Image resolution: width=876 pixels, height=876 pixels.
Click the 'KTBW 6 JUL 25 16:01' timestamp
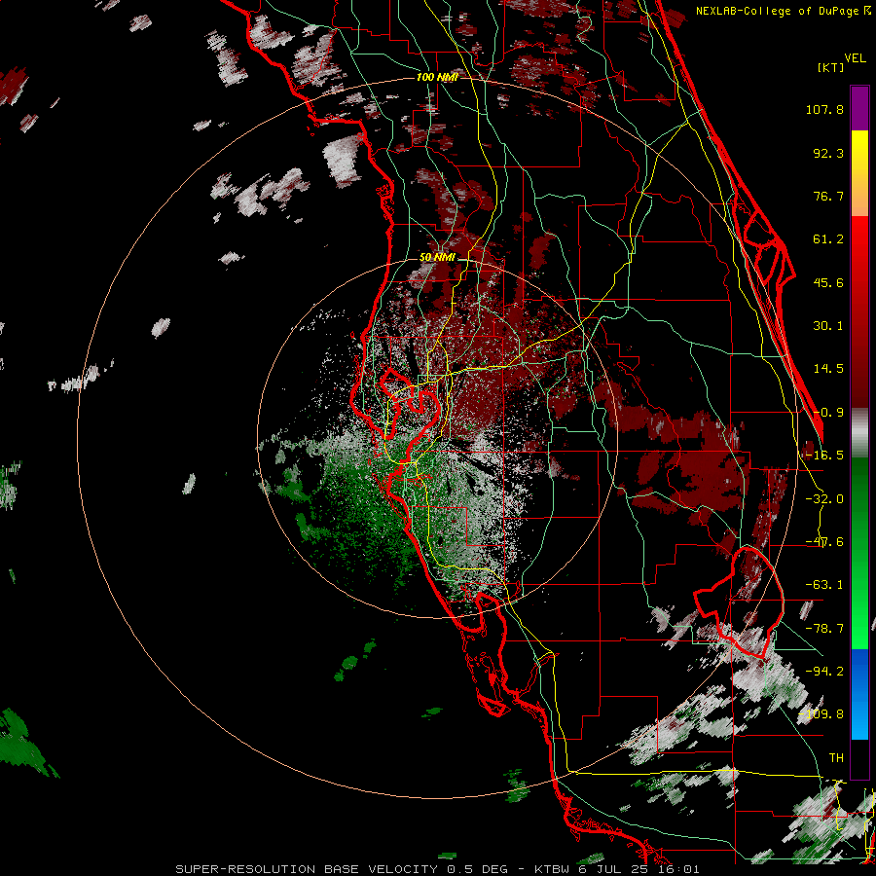[x=617, y=869]
